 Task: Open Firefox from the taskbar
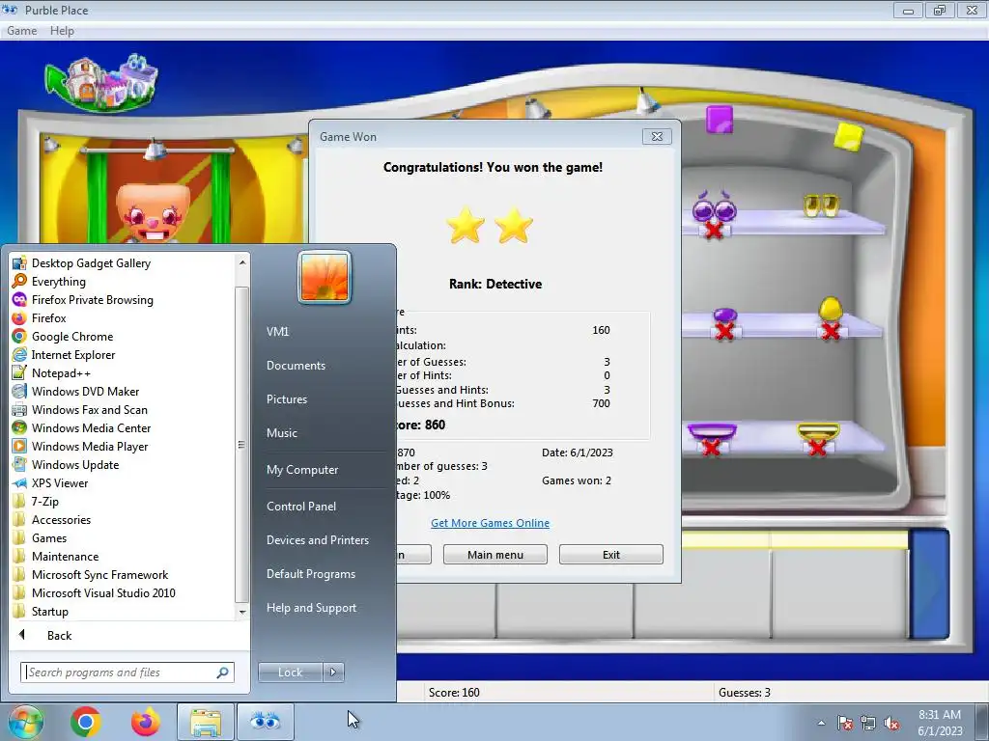coord(146,722)
